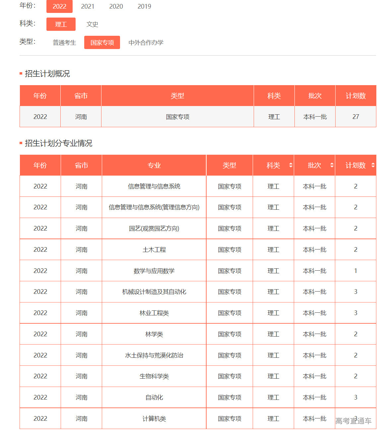The width and height of the screenshot is (381, 434).
Task: Select the 普通考生 type filter
Action: [x=64, y=42]
